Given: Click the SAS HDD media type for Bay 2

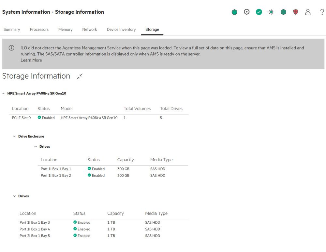Looking at the screenshot, I should point(158,176).
